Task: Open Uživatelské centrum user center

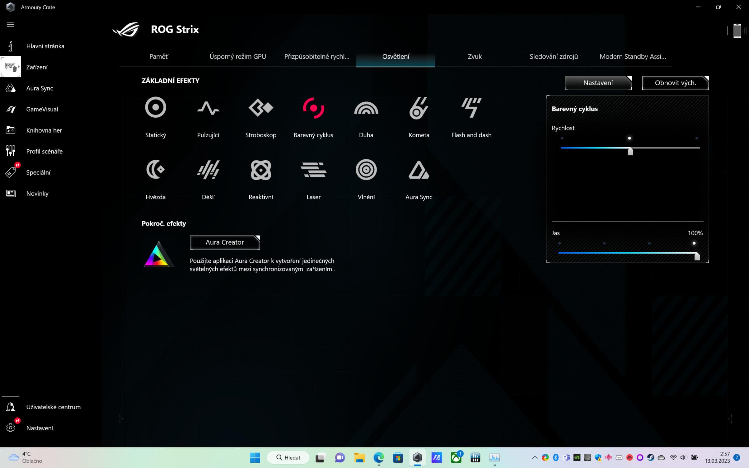Action: pos(53,407)
